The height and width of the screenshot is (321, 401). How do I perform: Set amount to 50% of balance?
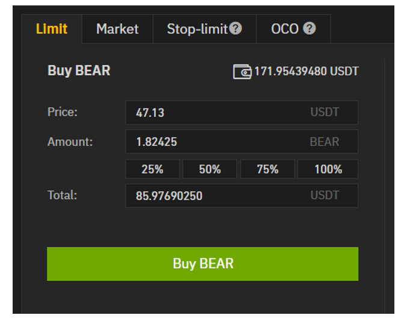(210, 169)
